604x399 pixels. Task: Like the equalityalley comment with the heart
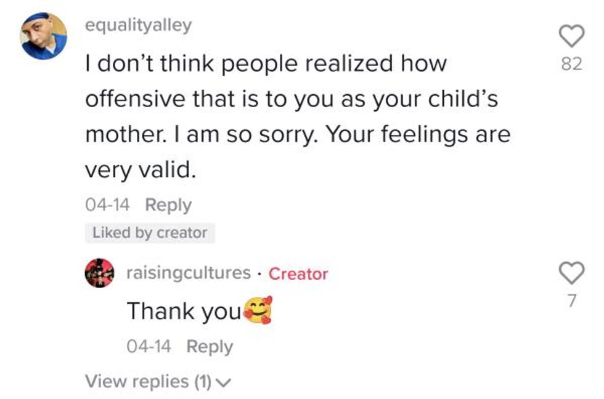[x=571, y=36]
